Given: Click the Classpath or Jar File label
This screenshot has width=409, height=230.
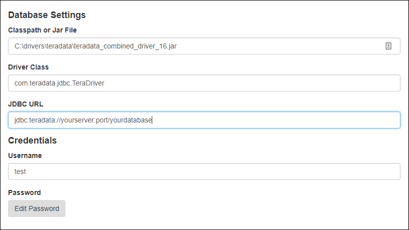Looking at the screenshot, I should click(42, 30).
